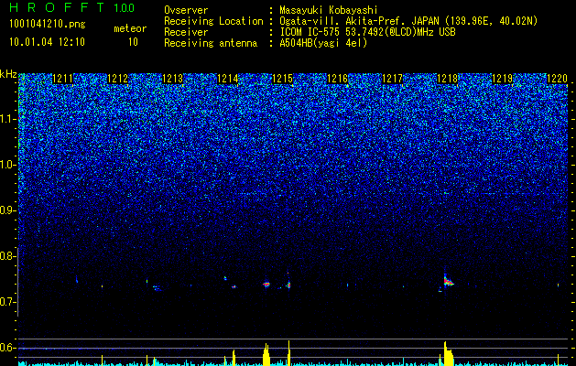Click the 1211 time marker

click(63, 79)
